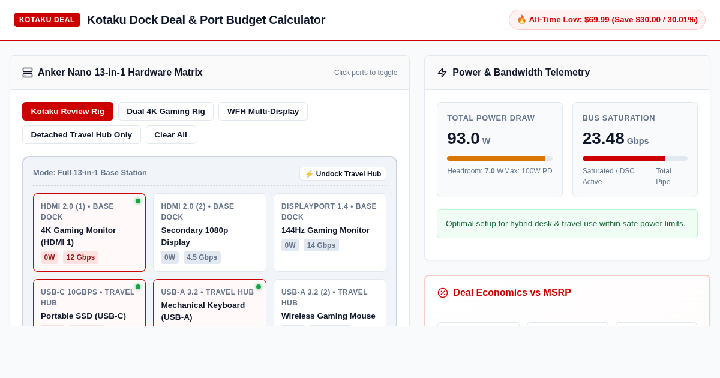Click Undock Travel Hub button
This screenshot has height=378, width=720.
[343, 174]
